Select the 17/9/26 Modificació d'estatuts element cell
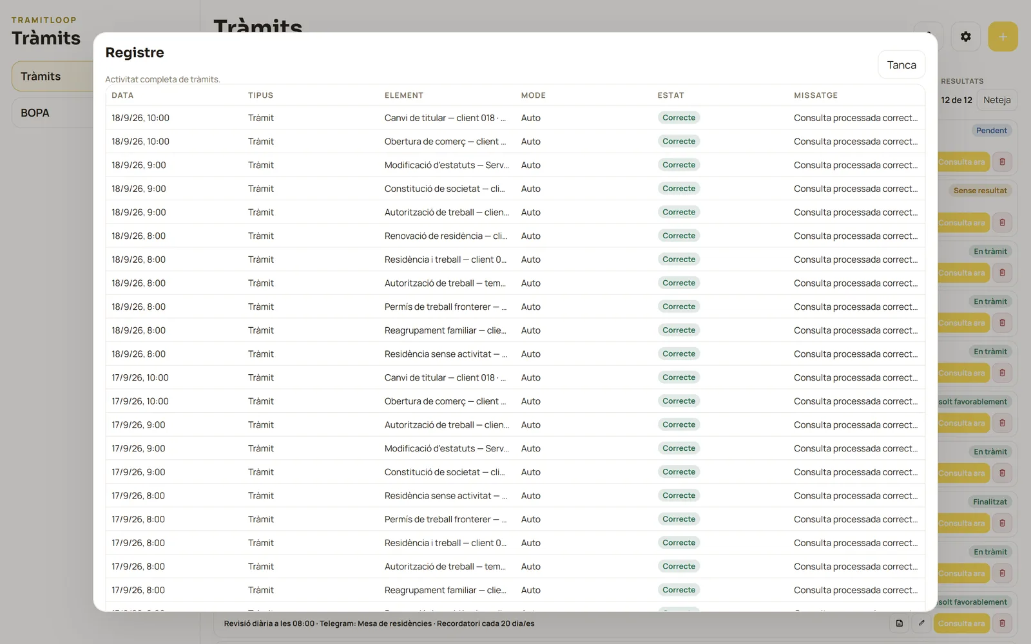 (446, 448)
